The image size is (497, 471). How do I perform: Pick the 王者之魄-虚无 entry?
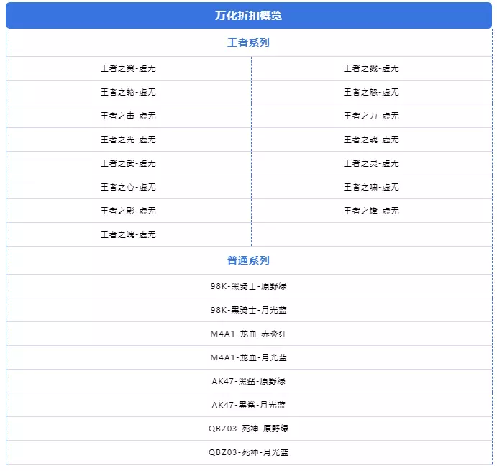pyautogui.click(x=128, y=234)
